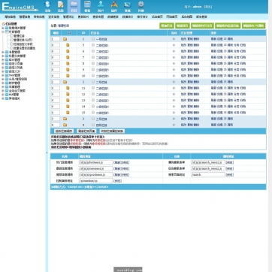Expand the last tree node 其他相关
The width and height of the screenshot is (272, 272).
3,98
